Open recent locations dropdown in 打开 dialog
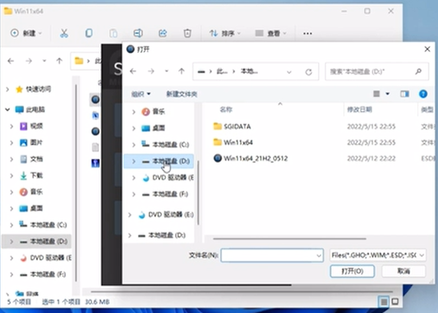 [166, 71]
